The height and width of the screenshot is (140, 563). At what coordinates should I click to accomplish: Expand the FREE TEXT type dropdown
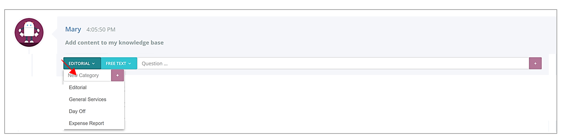tap(119, 63)
